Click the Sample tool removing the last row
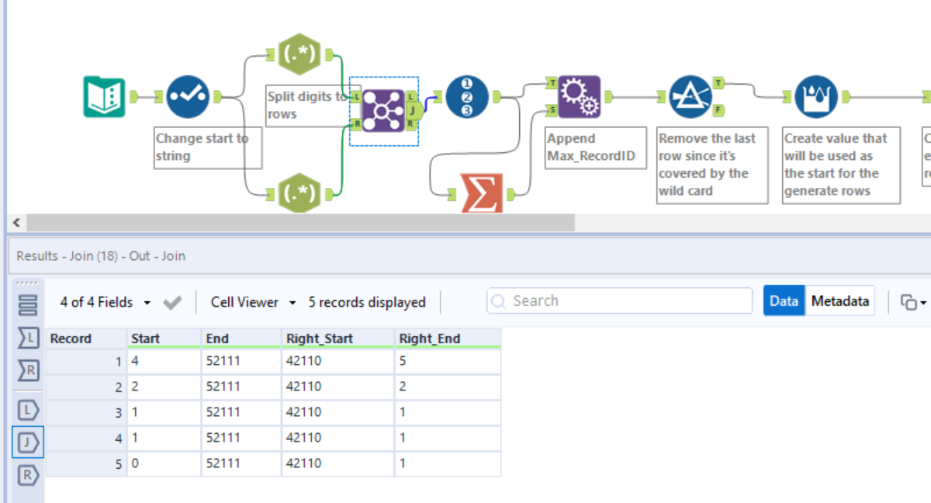Viewport: 931px width, 503px height. (x=693, y=95)
